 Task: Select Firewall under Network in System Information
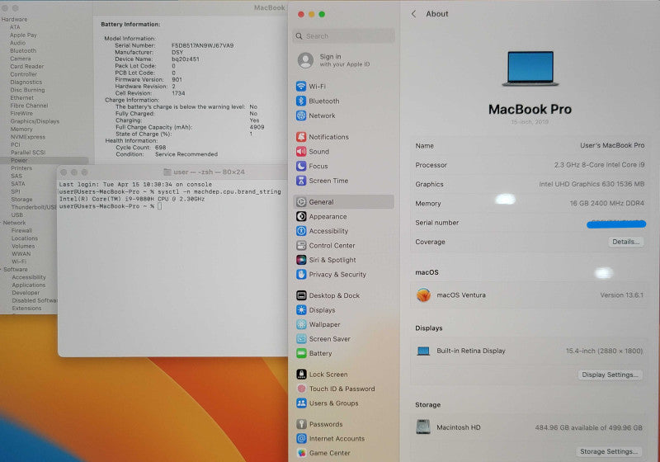[x=21, y=230]
